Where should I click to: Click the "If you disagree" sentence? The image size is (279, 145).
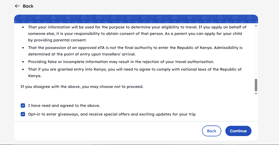tap(82, 87)
